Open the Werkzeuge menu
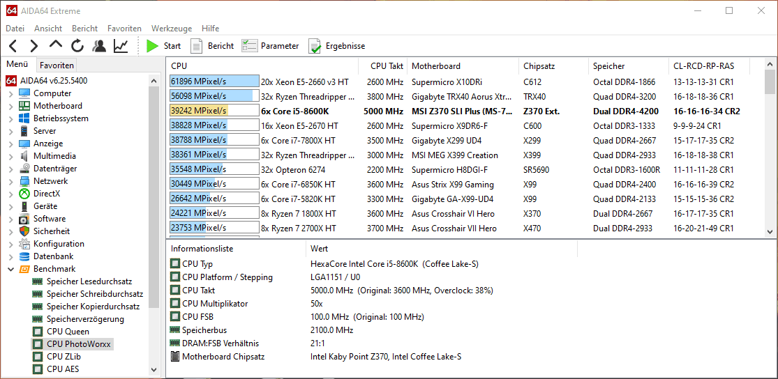This screenshot has width=778, height=379. (x=172, y=29)
